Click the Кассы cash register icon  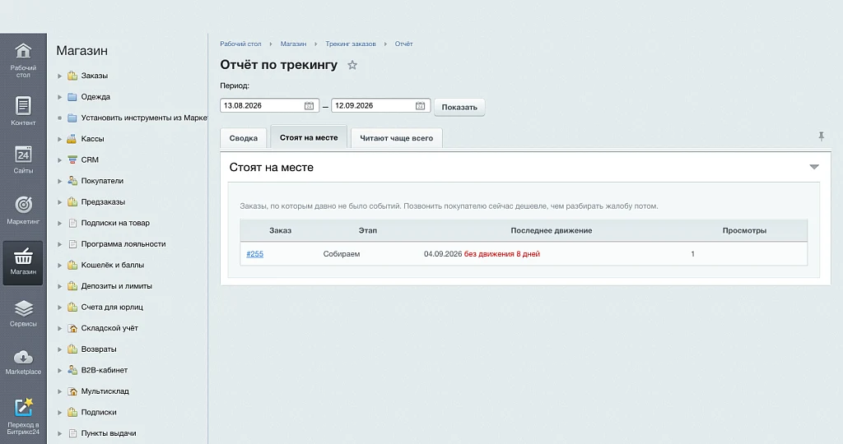(x=72, y=138)
